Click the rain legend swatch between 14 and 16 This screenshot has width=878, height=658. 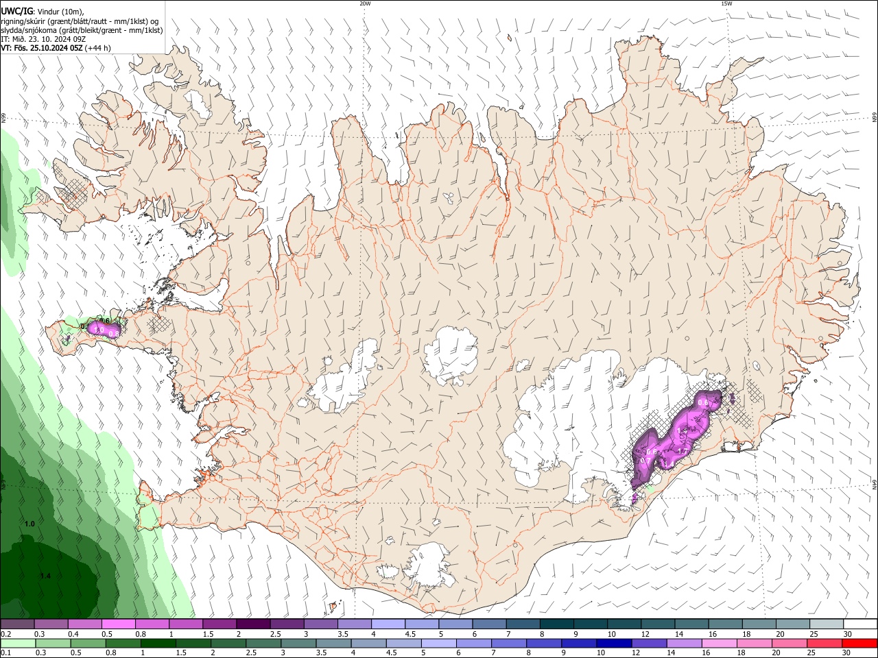tap(685, 643)
